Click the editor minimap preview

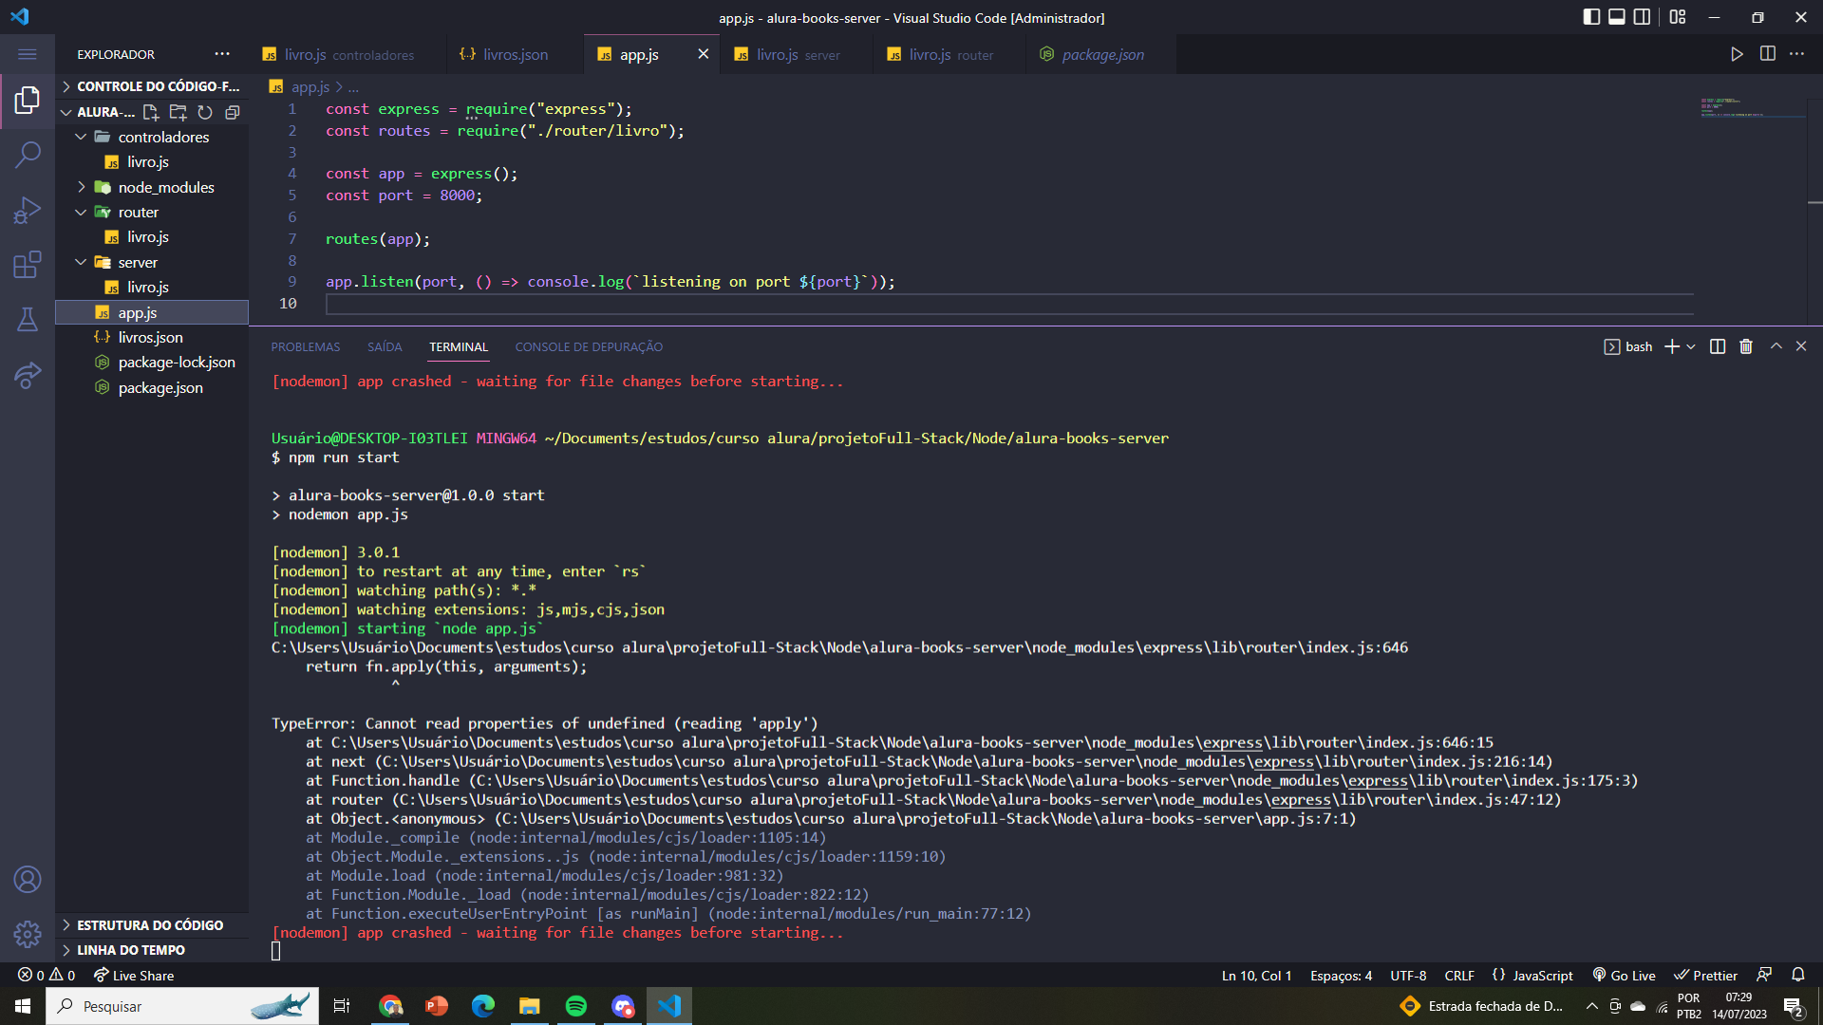click(1752, 106)
